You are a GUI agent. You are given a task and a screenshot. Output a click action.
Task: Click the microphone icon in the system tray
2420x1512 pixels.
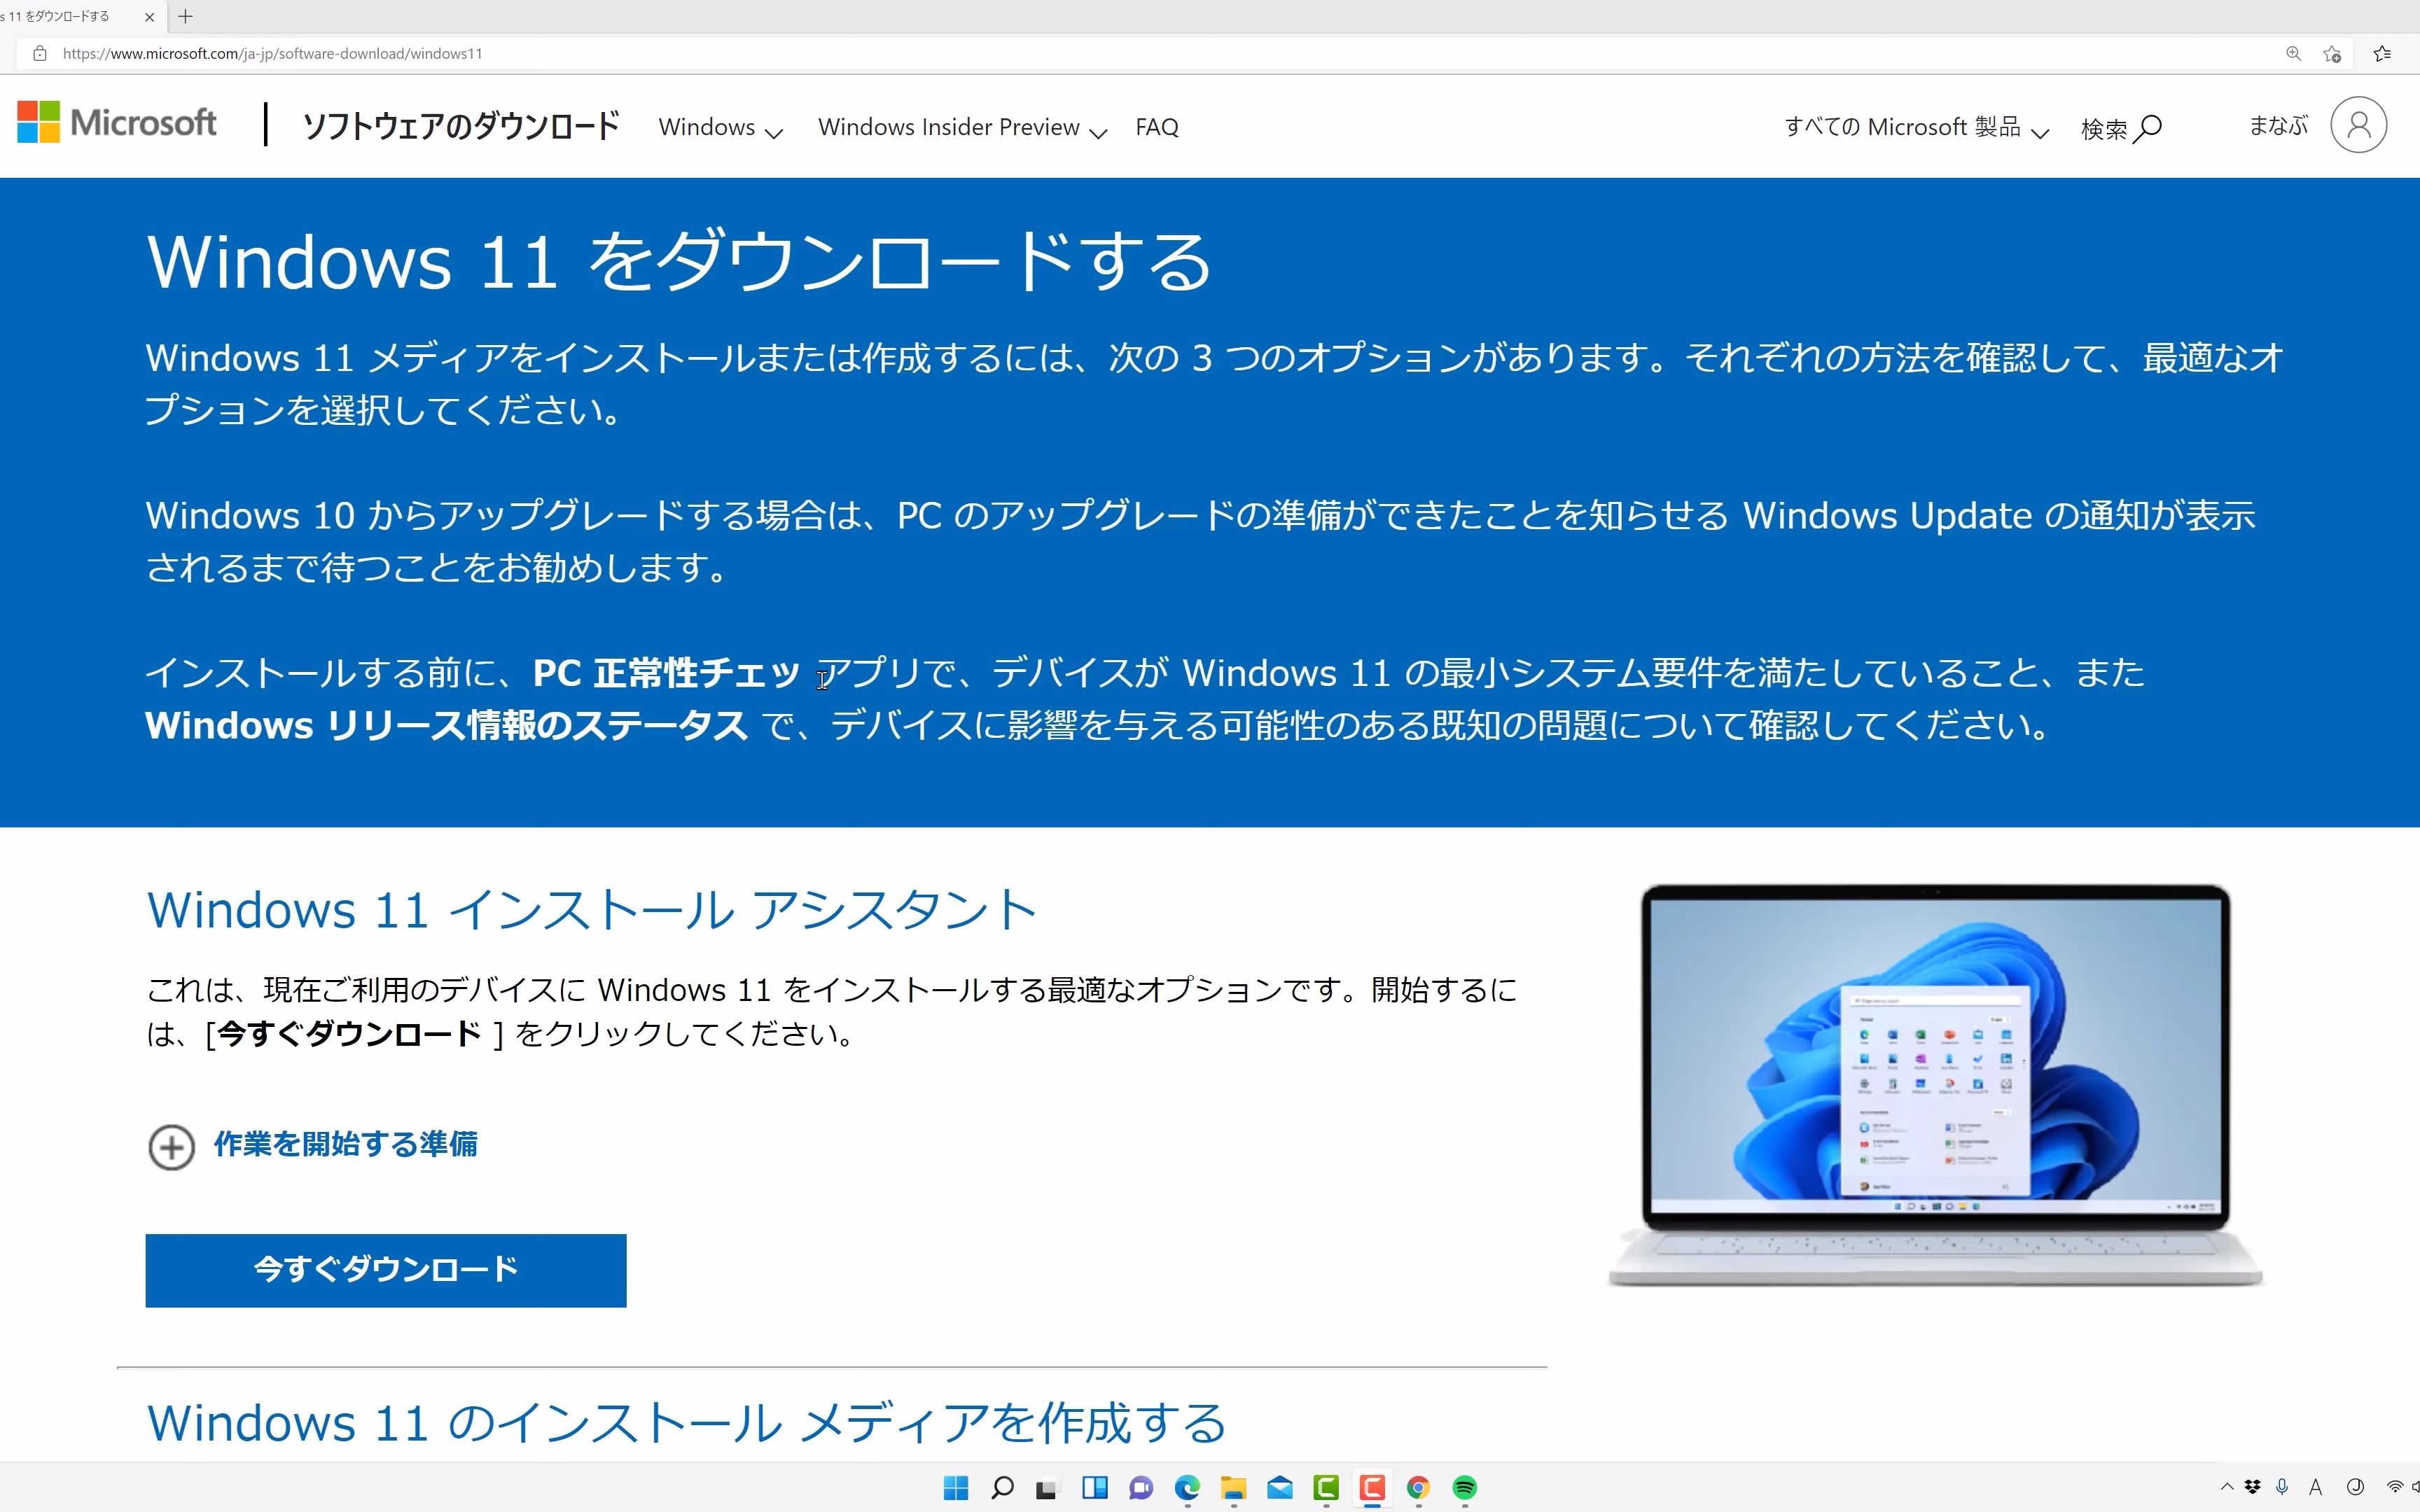(x=2282, y=1487)
